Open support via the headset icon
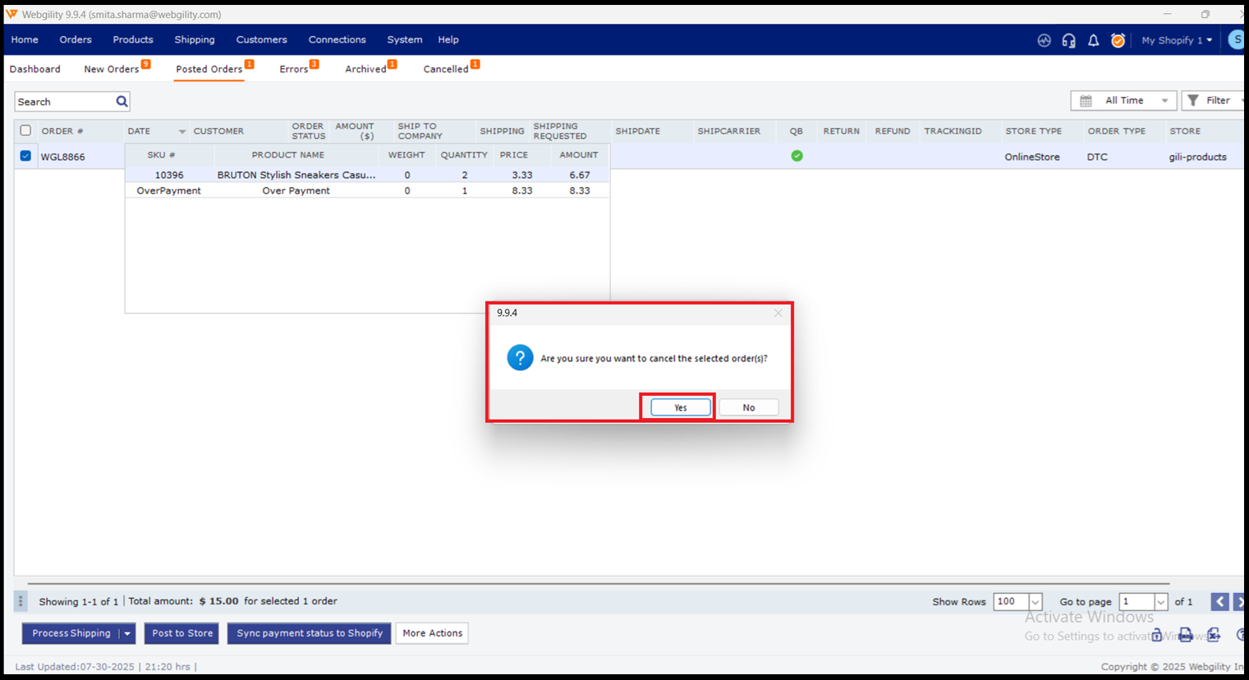Screen dimensions: 1249x680 [1068, 40]
